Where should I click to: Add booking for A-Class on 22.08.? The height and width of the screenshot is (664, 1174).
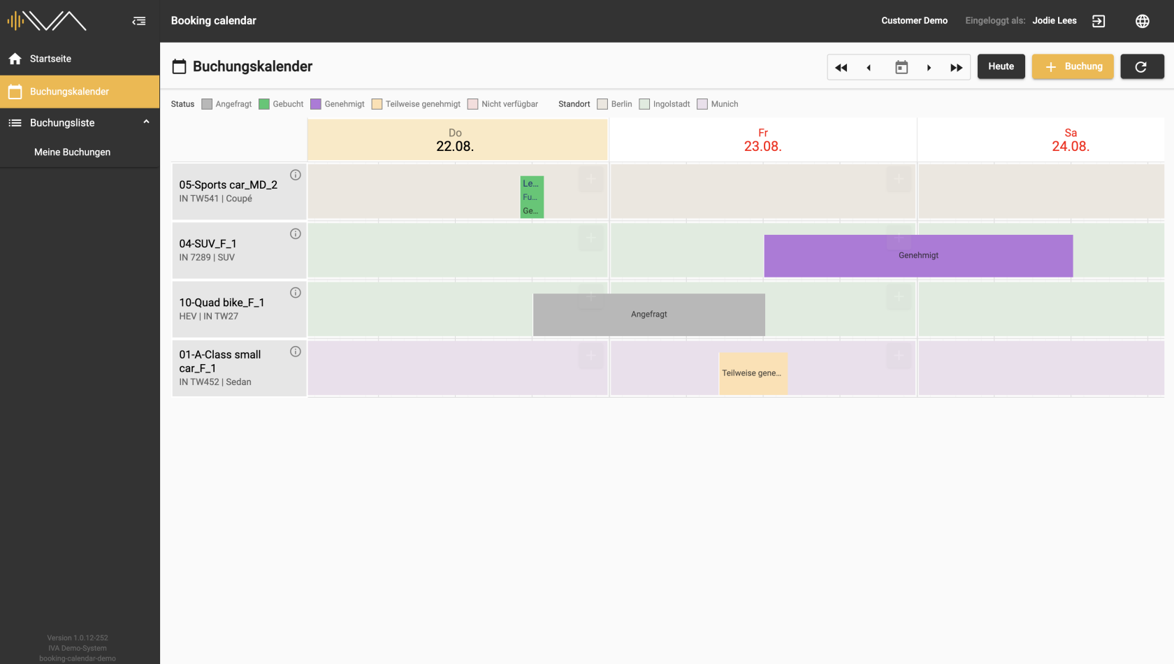(591, 356)
